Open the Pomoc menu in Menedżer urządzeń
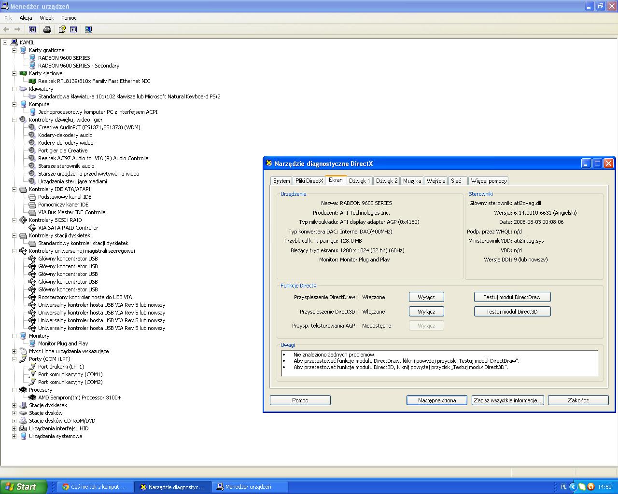This screenshot has height=494, width=618. click(x=69, y=18)
